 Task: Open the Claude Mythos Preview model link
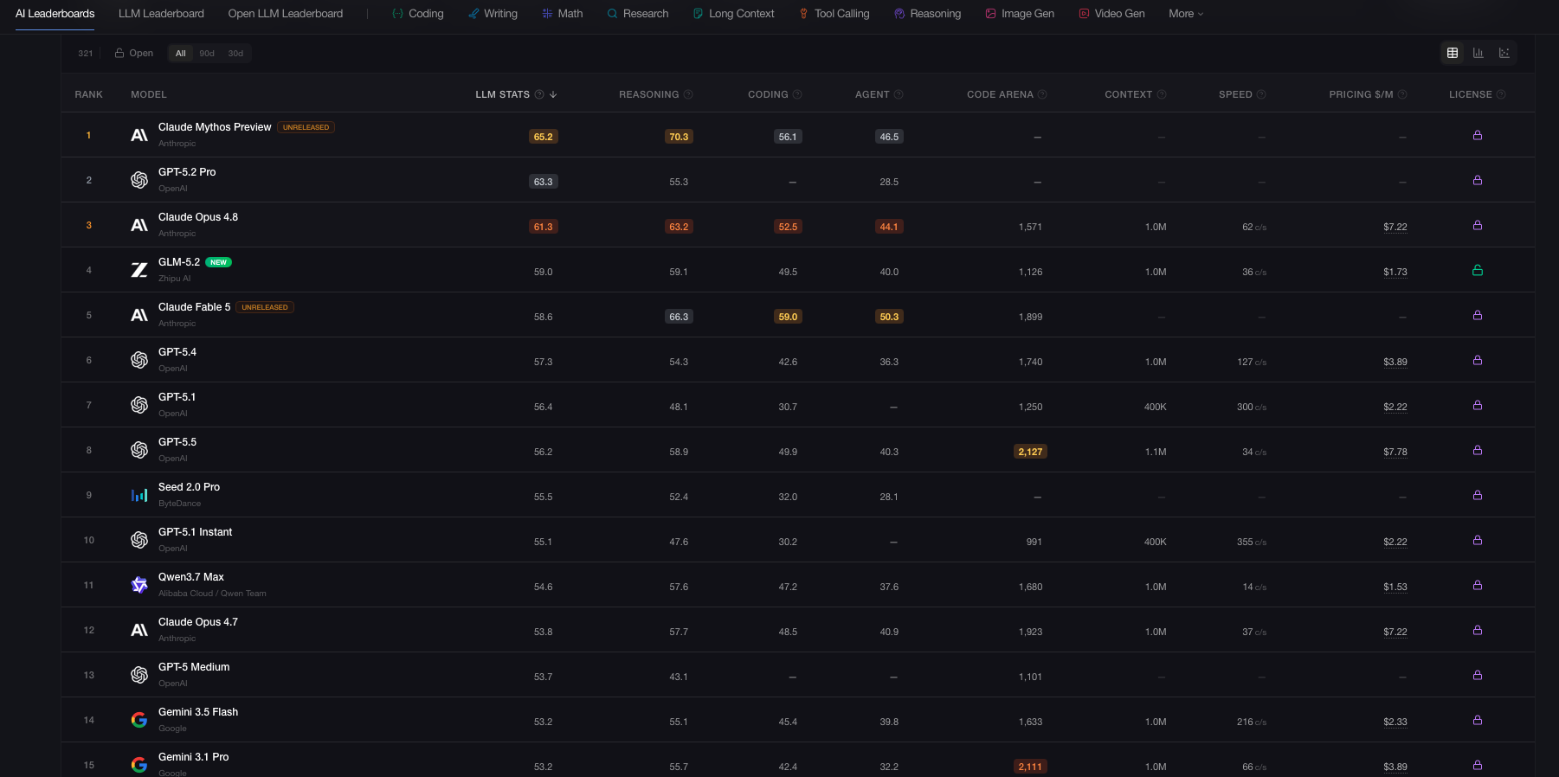coord(215,127)
